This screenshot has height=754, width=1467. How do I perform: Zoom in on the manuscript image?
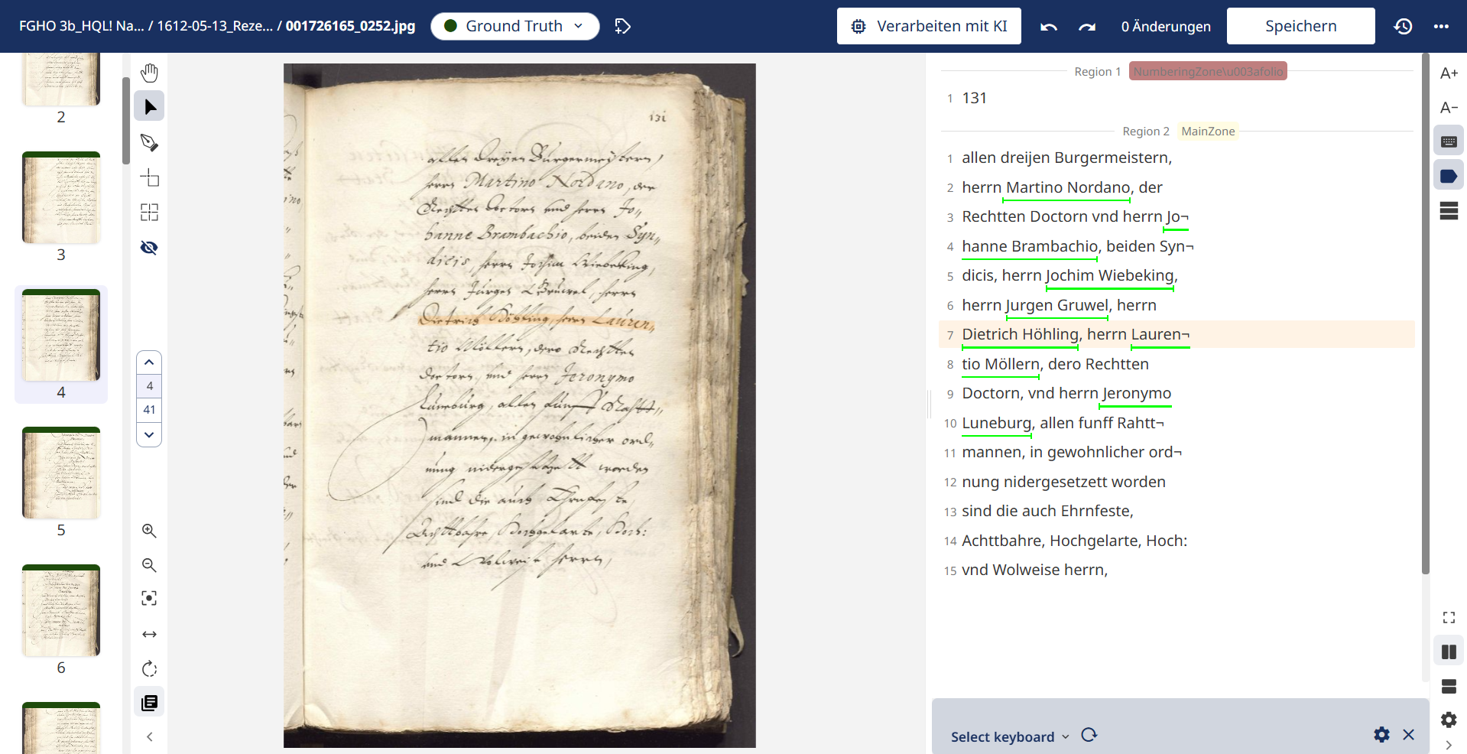pyautogui.click(x=149, y=531)
